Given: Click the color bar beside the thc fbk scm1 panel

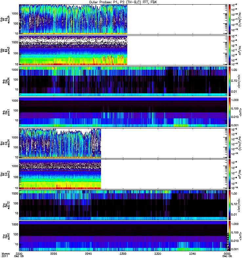Looking at the screenshot, I should tap(230, 236).
